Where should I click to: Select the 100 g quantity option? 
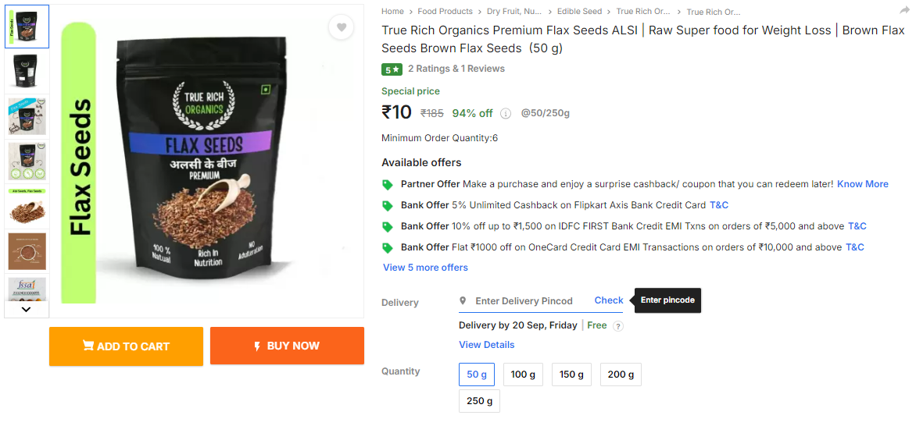pos(524,374)
